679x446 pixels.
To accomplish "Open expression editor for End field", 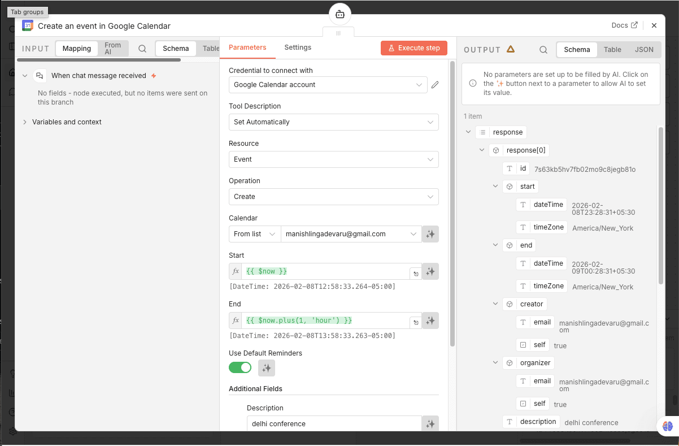I will click(x=415, y=322).
